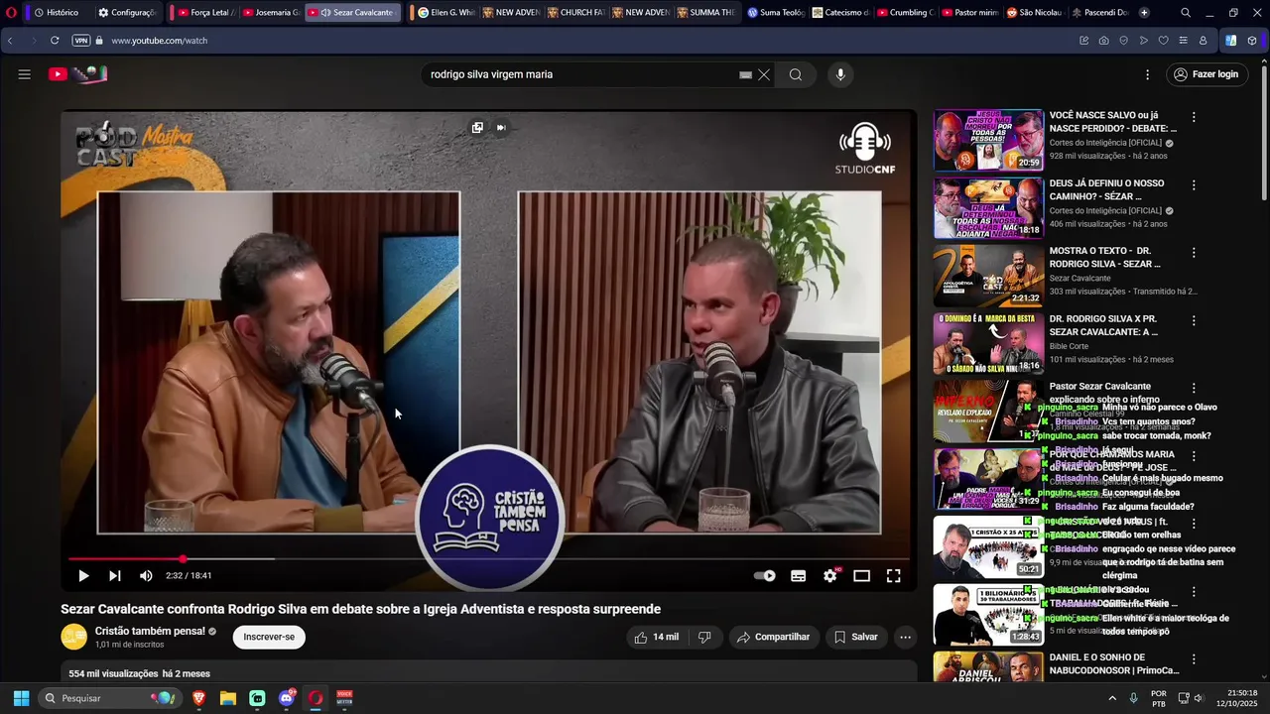
Task: Switch to the Ellen G. White tab
Action: point(446,13)
